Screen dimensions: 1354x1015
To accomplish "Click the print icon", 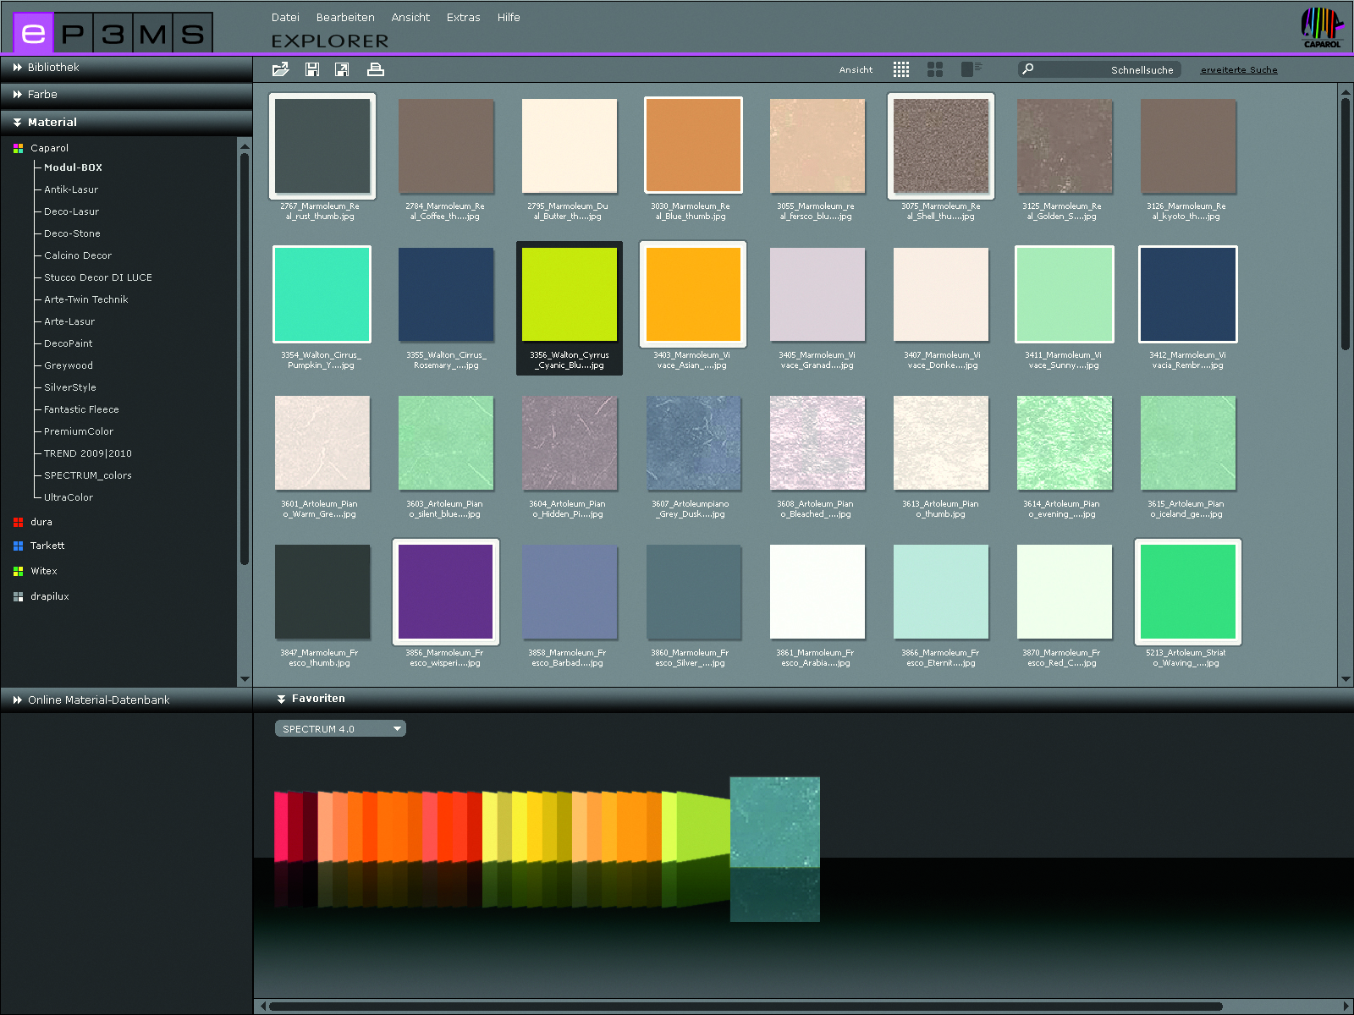I will click(376, 69).
